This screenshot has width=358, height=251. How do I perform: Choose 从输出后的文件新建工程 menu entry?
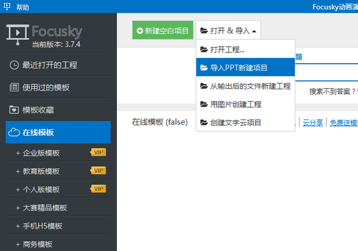tap(245, 86)
